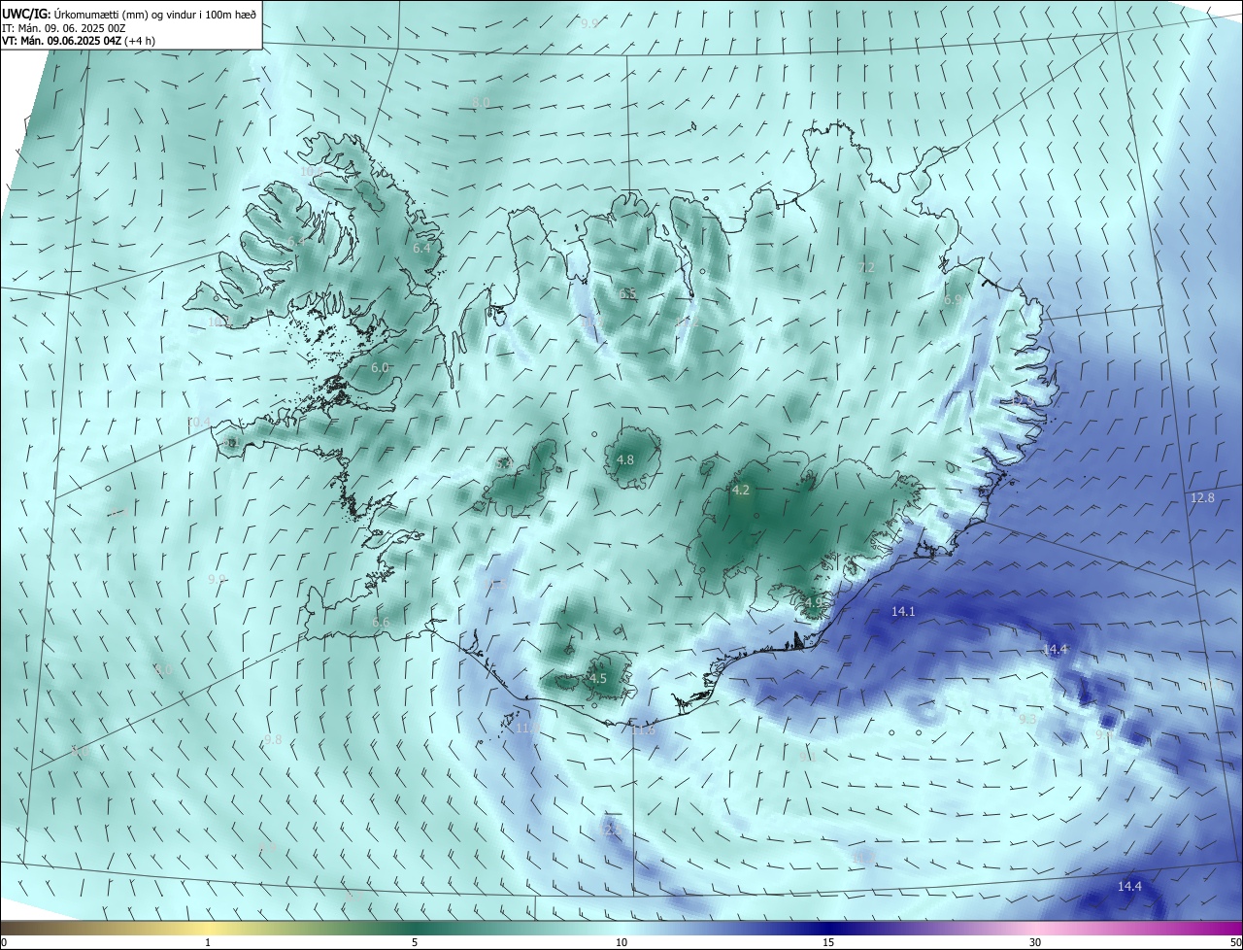Click the valid time line 'VT: Mán. 09.06.2025 04Z'

click(x=60, y=41)
